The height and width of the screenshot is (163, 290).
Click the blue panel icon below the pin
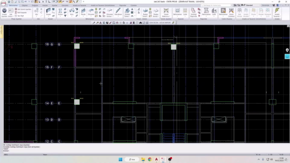click(x=287, y=57)
